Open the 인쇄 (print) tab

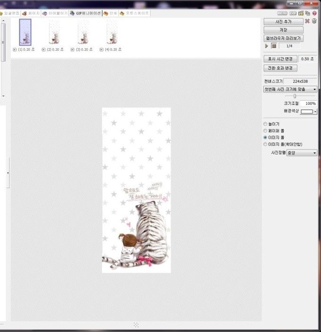(x=110, y=13)
